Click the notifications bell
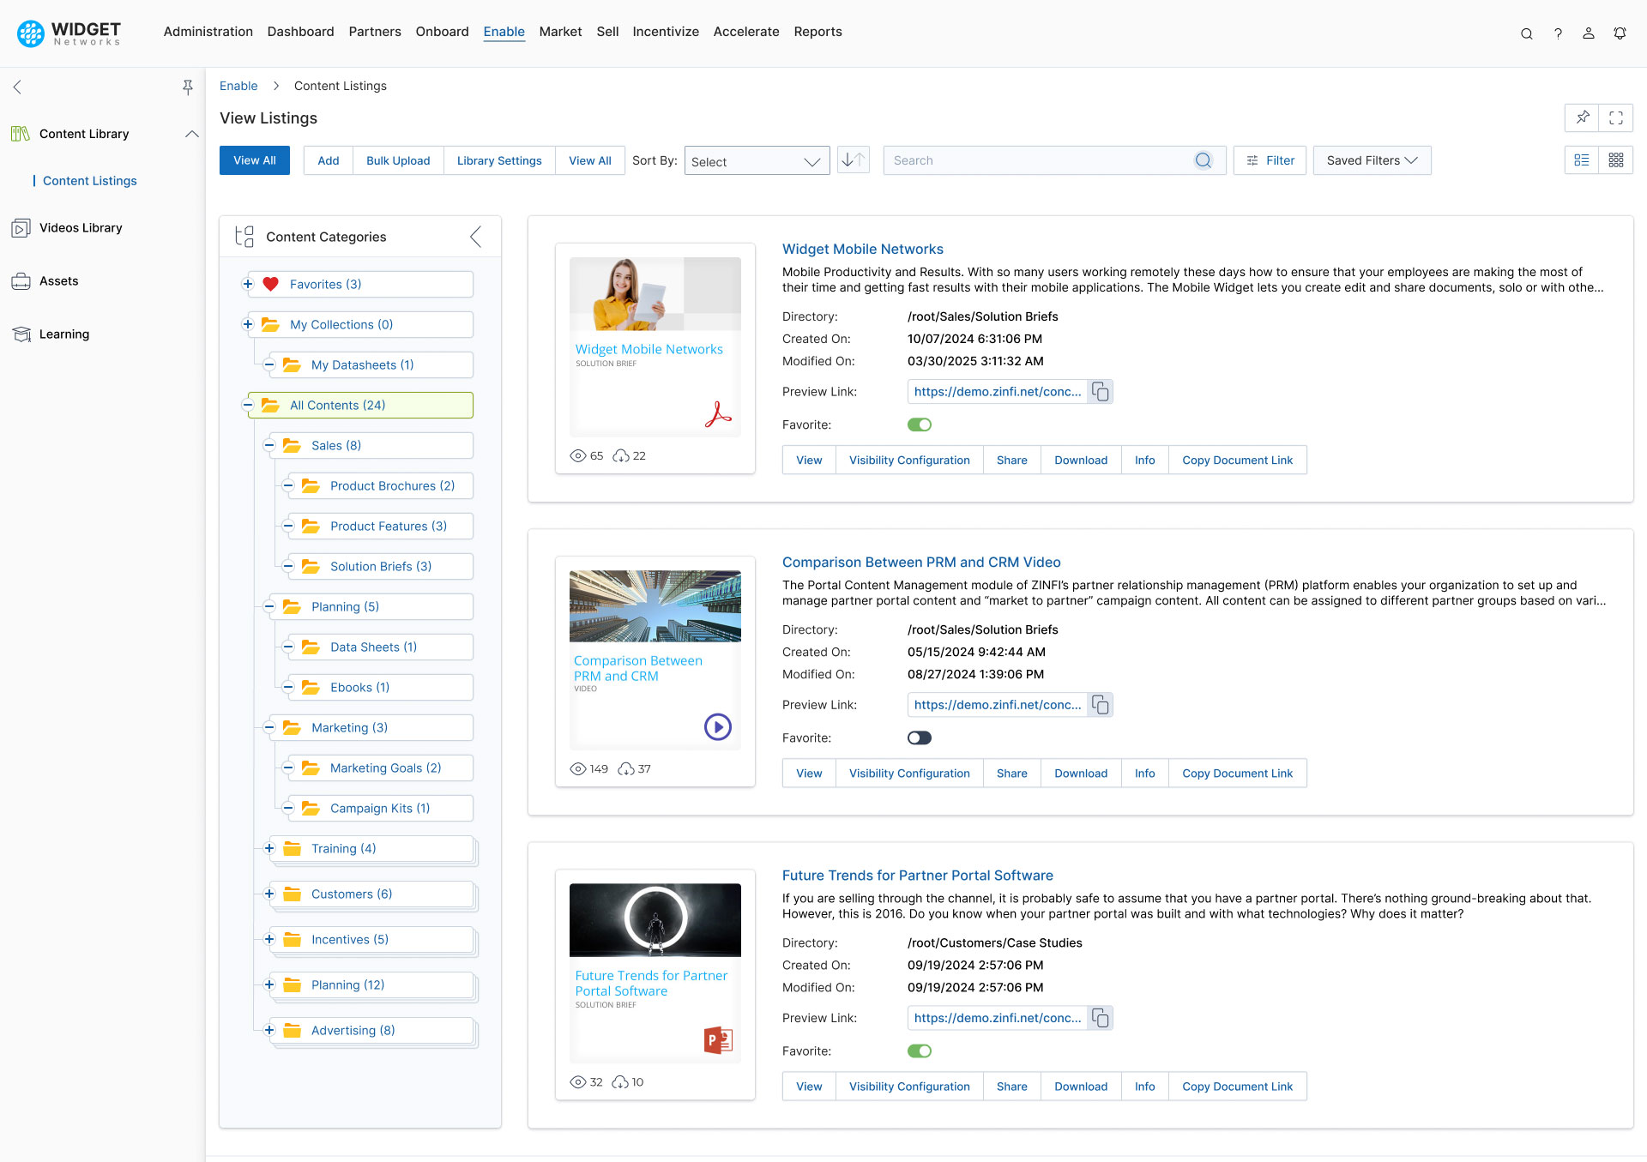The image size is (1647, 1162). [1620, 33]
